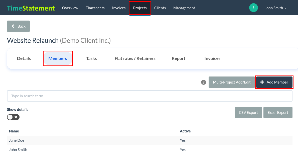Switch to the Report tab

click(179, 58)
